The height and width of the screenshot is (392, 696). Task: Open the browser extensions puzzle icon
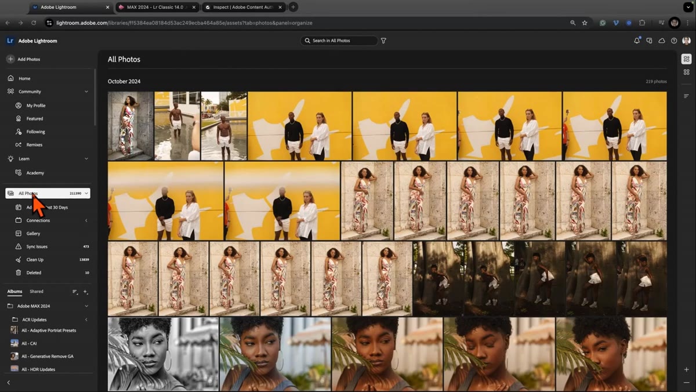point(642,23)
